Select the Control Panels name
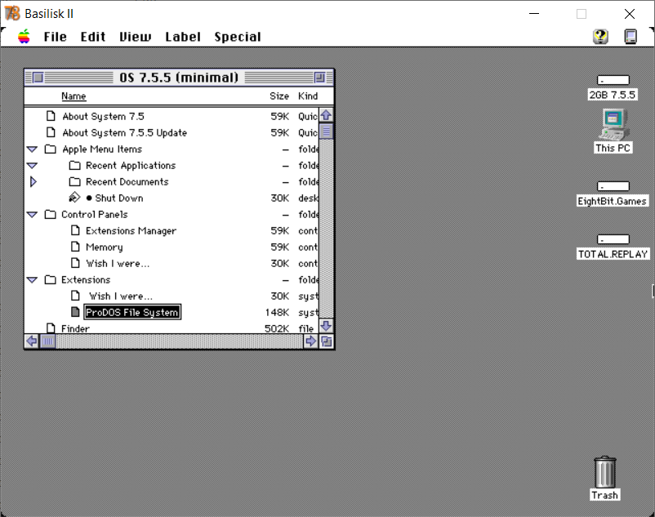 click(x=95, y=214)
